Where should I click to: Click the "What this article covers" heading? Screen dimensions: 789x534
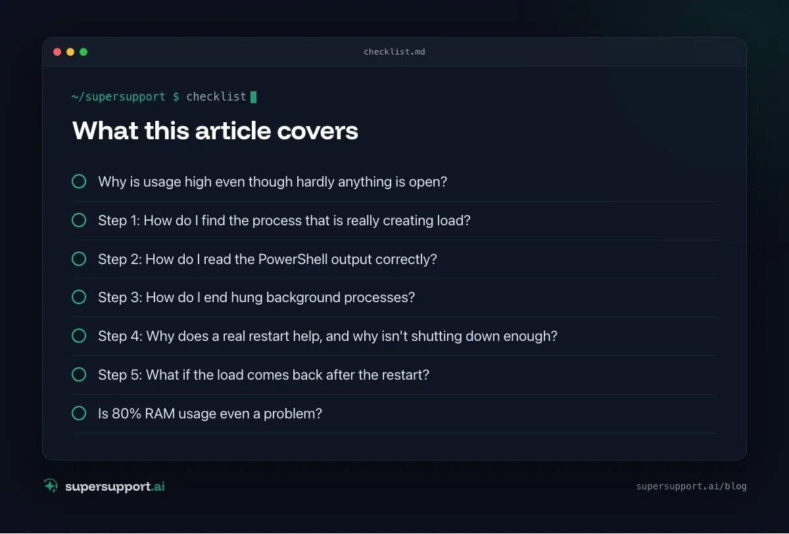(215, 131)
